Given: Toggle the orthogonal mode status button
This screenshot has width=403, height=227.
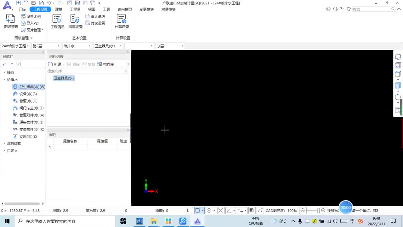Looking at the screenshot, I should pyautogui.click(x=190, y=211).
